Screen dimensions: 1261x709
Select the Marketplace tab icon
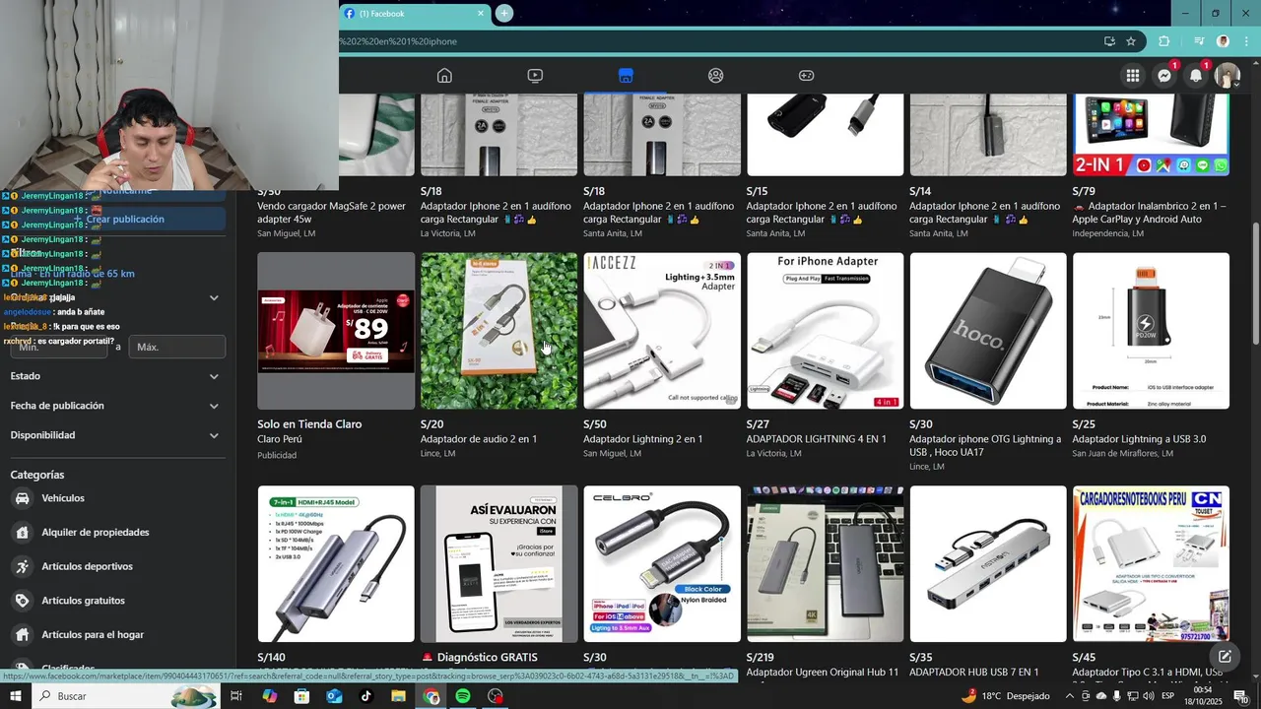tap(626, 76)
